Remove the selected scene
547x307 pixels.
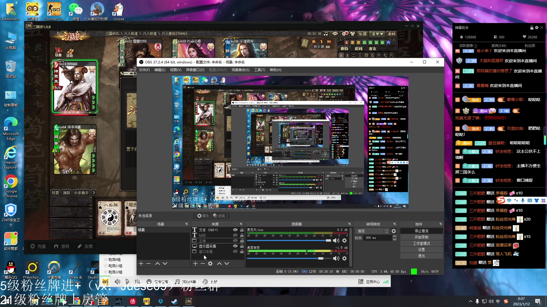click(x=148, y=264)
